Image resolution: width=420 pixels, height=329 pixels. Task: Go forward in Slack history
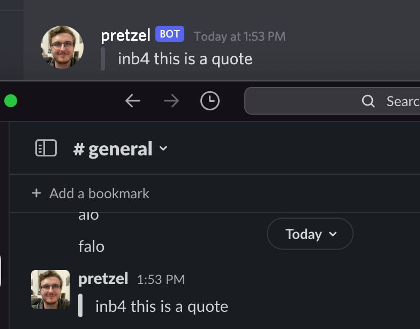coord(171,101)
